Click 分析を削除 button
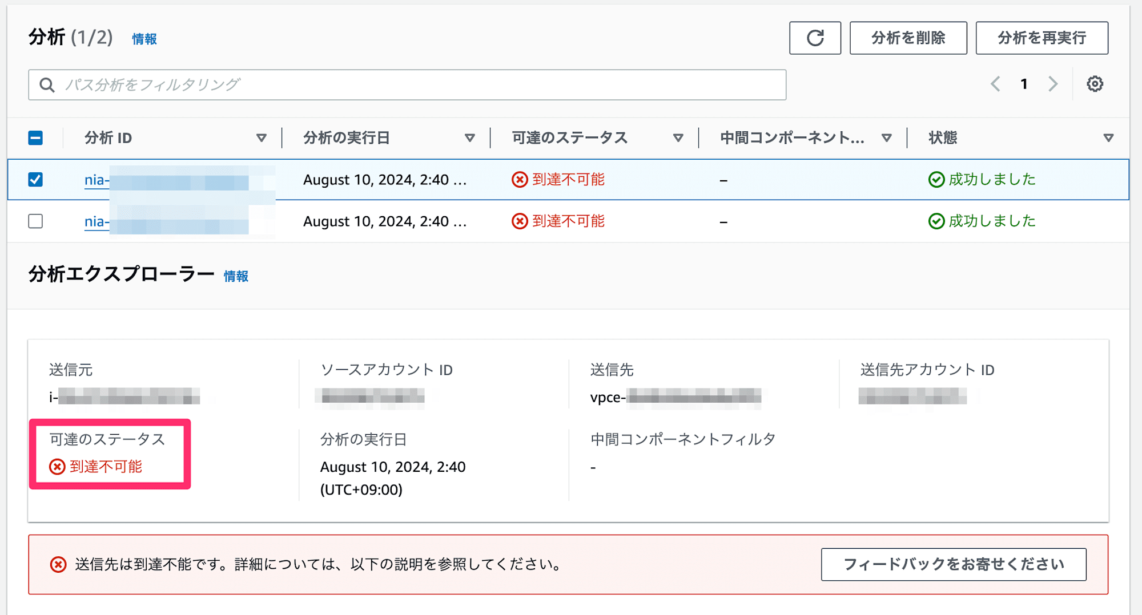Screen dimensions: 1142x615 908,38
